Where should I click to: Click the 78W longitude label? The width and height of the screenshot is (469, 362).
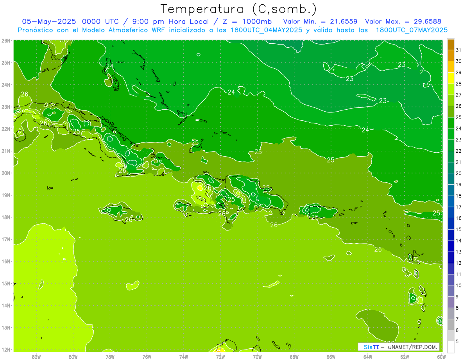pos(110,357)
